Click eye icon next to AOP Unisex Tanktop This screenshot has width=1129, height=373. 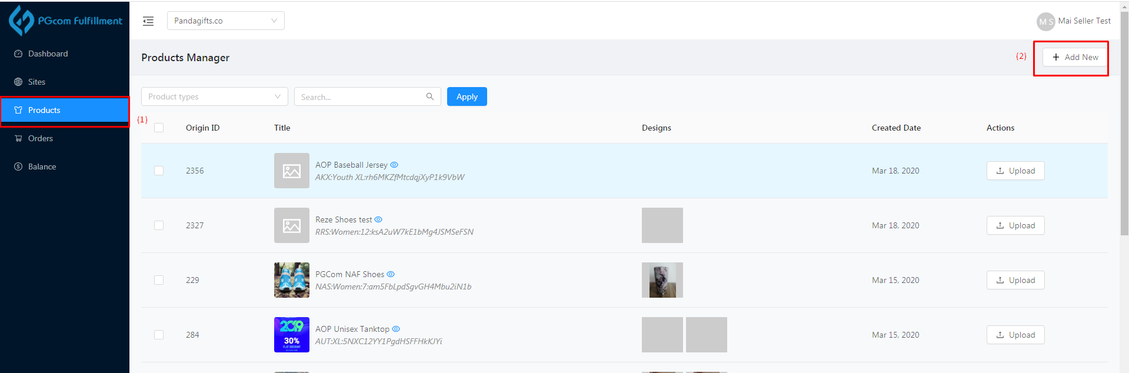pyautogui.click(x=396, y=329)
